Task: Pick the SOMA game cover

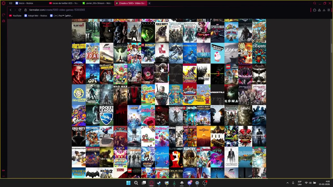Action: [231, 95]
